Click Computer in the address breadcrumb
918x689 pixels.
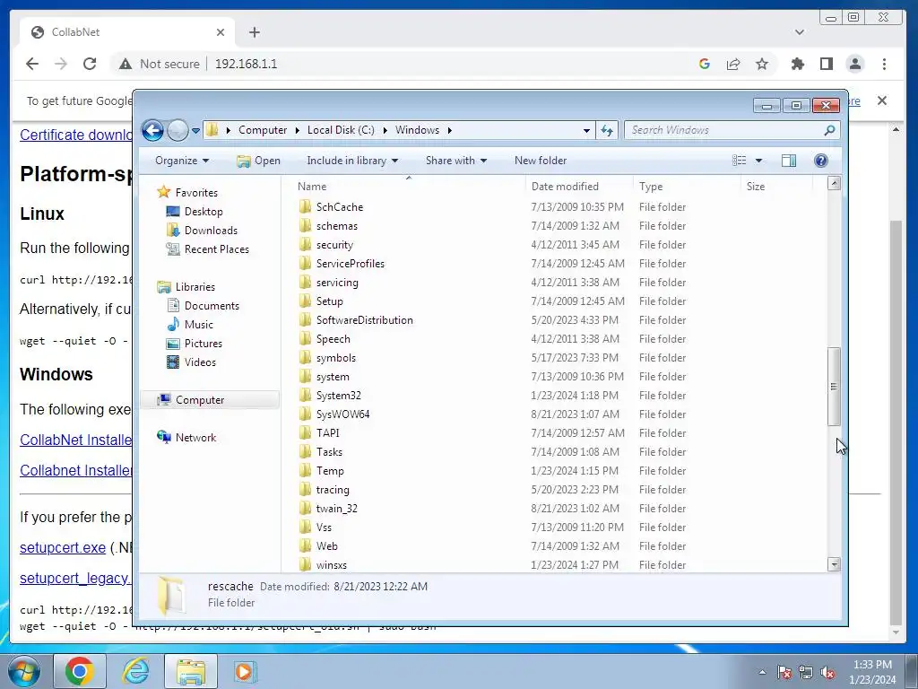pyautogui.click(x=263, y=130)
